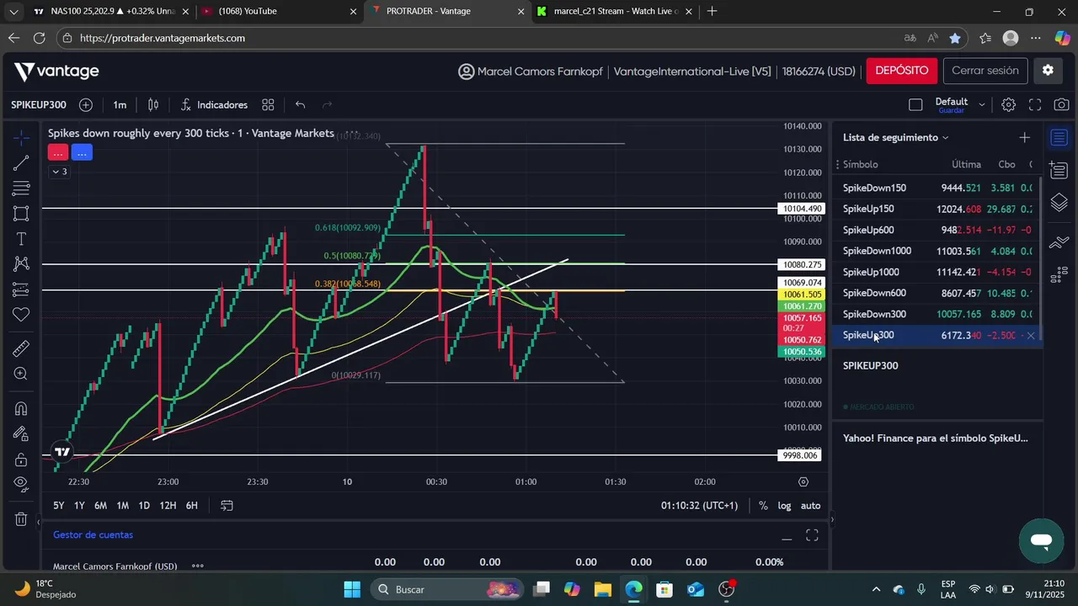The height and width of the screenshot is (606, 1078).
Task: Toggle the layout square checkbox
Action: pos(915,105)
